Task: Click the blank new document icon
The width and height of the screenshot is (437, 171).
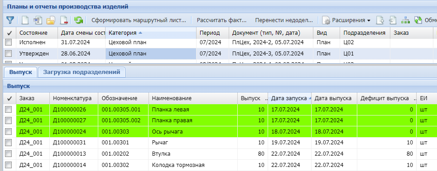Action: tap(25, 20)
